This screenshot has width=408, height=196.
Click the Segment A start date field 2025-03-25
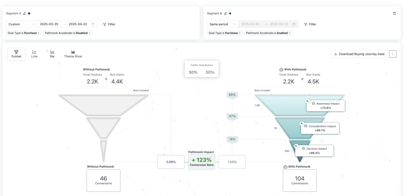point(49,24)
